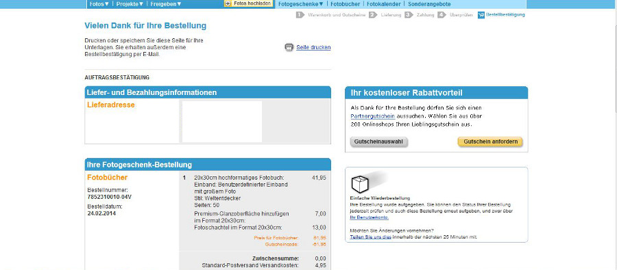Click the Vielen Dank für Ihre Bestellung heading
This screenshot has height=270, width=617.
click(x=145, y=26)
